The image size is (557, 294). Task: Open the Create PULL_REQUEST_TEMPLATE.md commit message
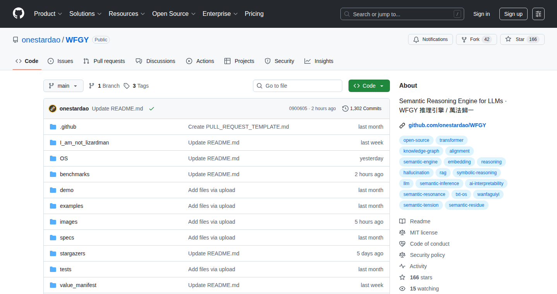(239, 127)
